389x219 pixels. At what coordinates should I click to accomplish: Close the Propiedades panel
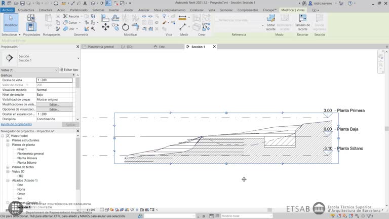pos(77,47)
